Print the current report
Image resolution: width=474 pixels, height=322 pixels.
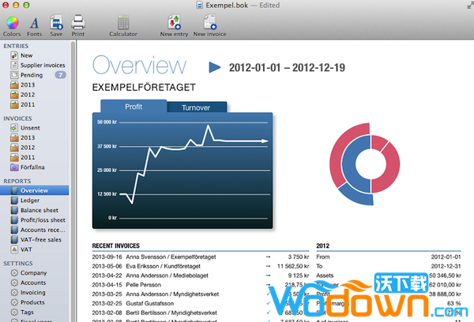coord(78,27)
